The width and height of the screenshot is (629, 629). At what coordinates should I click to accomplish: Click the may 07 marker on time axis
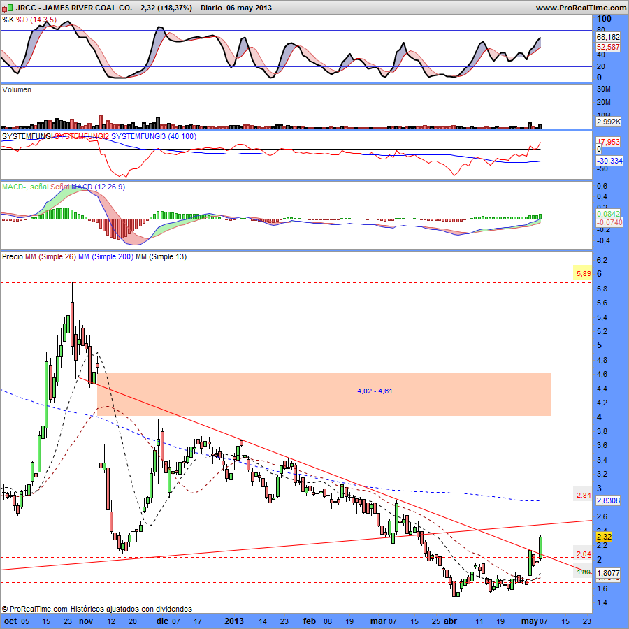pyautogui.click(x=536, y=621)
